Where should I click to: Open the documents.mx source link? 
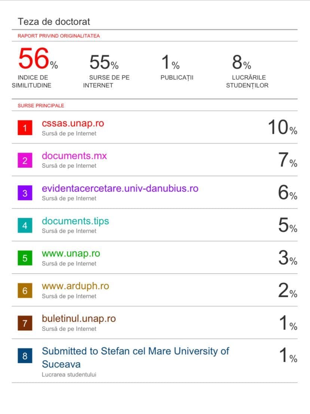[x=74, y=156]
